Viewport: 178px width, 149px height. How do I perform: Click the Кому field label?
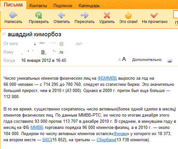click(8, 52)
